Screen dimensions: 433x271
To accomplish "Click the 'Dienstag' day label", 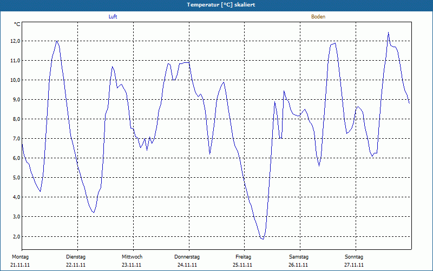I will click(76, 257).
